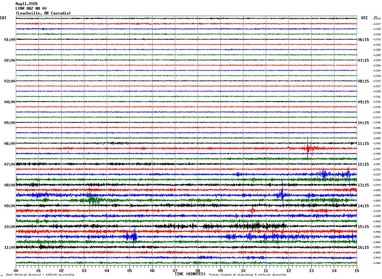Screen dimensions: 382x279
Task: Click the DC offset value -1508
Action: [x=377, y=248]
